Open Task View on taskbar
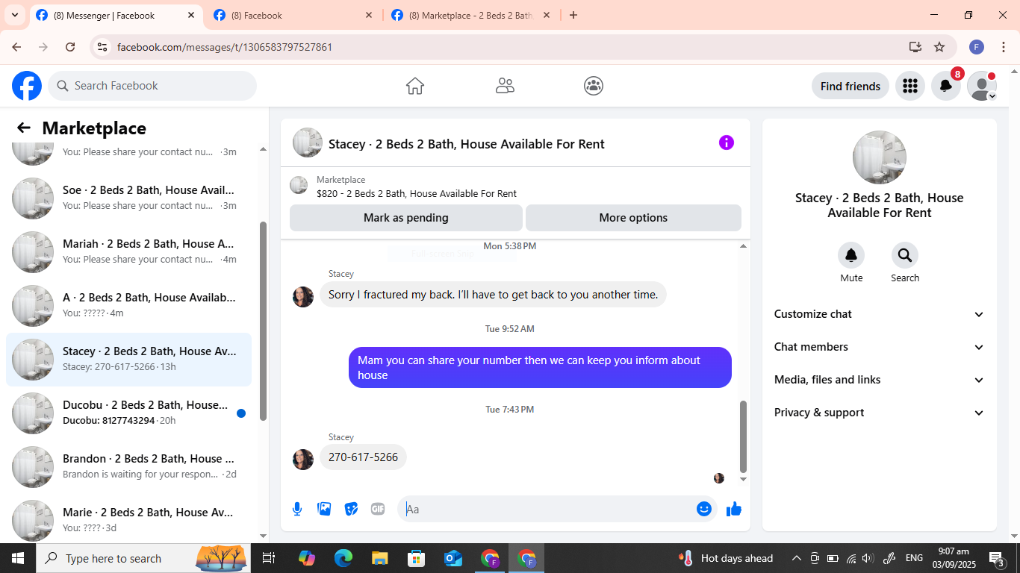 click(x=269, y=558)
